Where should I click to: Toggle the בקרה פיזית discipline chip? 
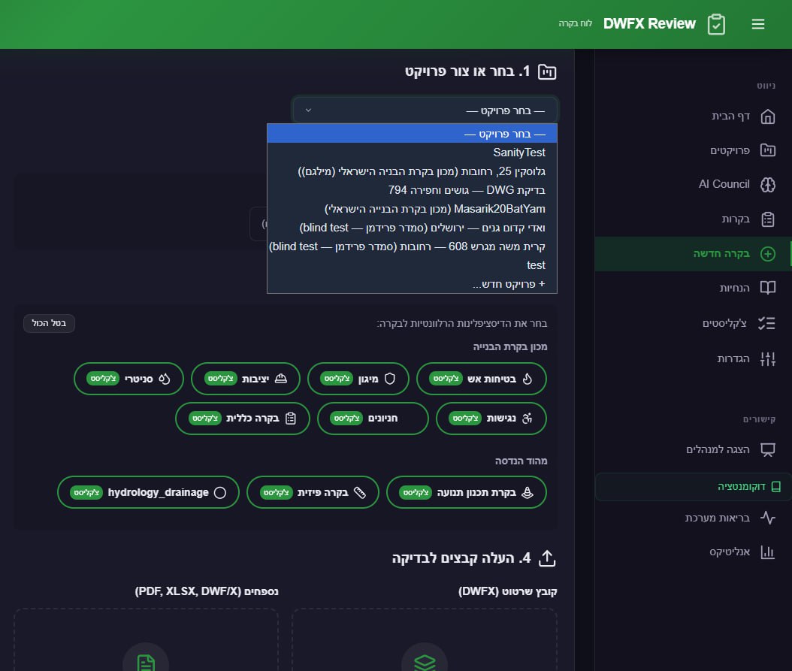click(x=313, y=493)
